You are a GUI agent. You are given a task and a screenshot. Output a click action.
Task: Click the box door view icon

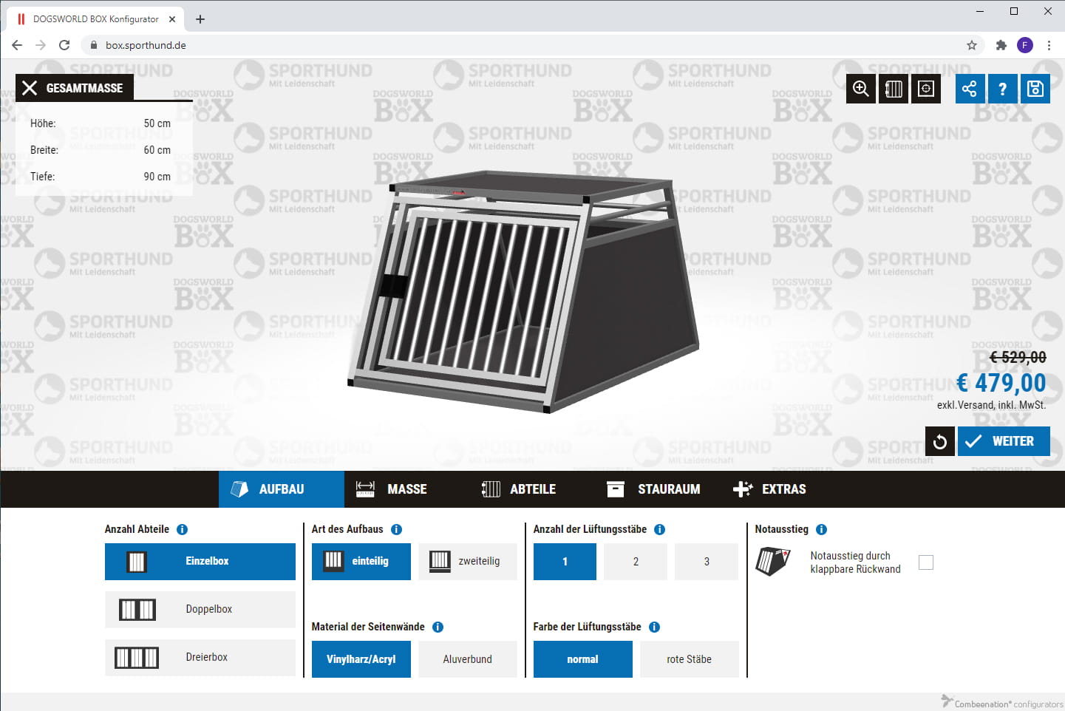click(893, 89)
